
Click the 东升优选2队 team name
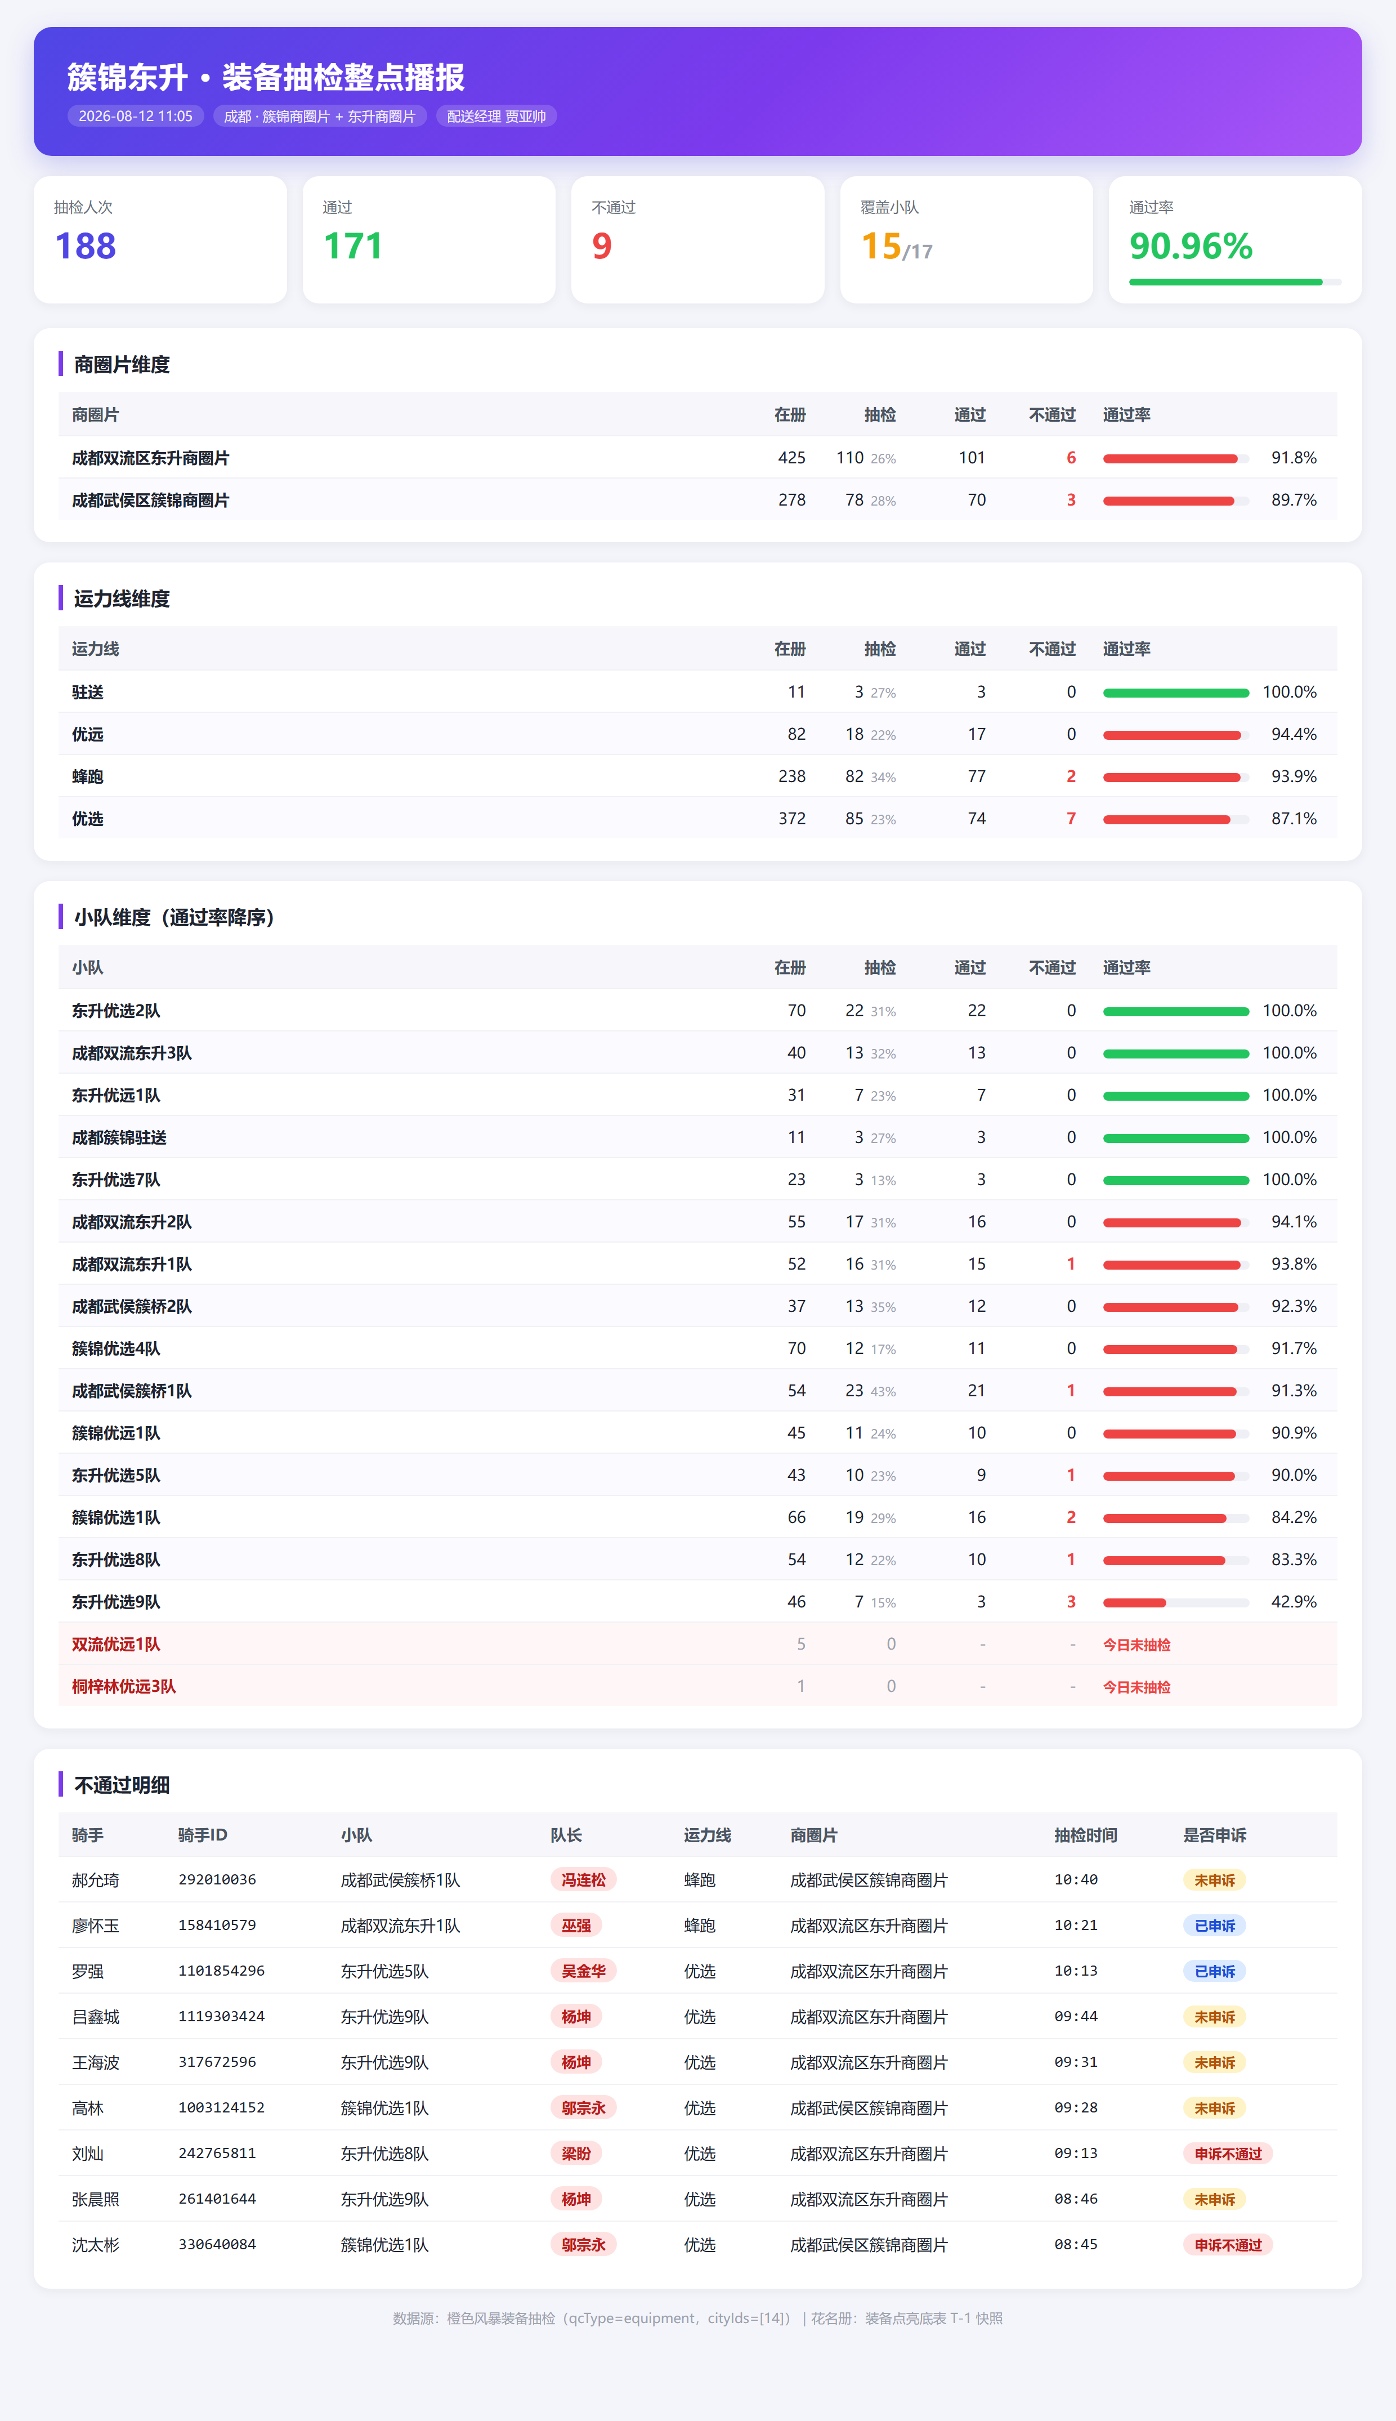[116, 1011]
